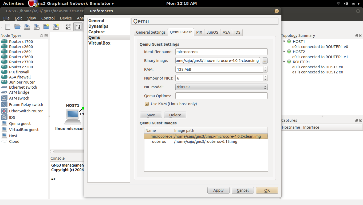Image resolution: width=363 pixels, height=205 pixels.
Task: Select the Juniper router node icon
Action: click(4, 82)
